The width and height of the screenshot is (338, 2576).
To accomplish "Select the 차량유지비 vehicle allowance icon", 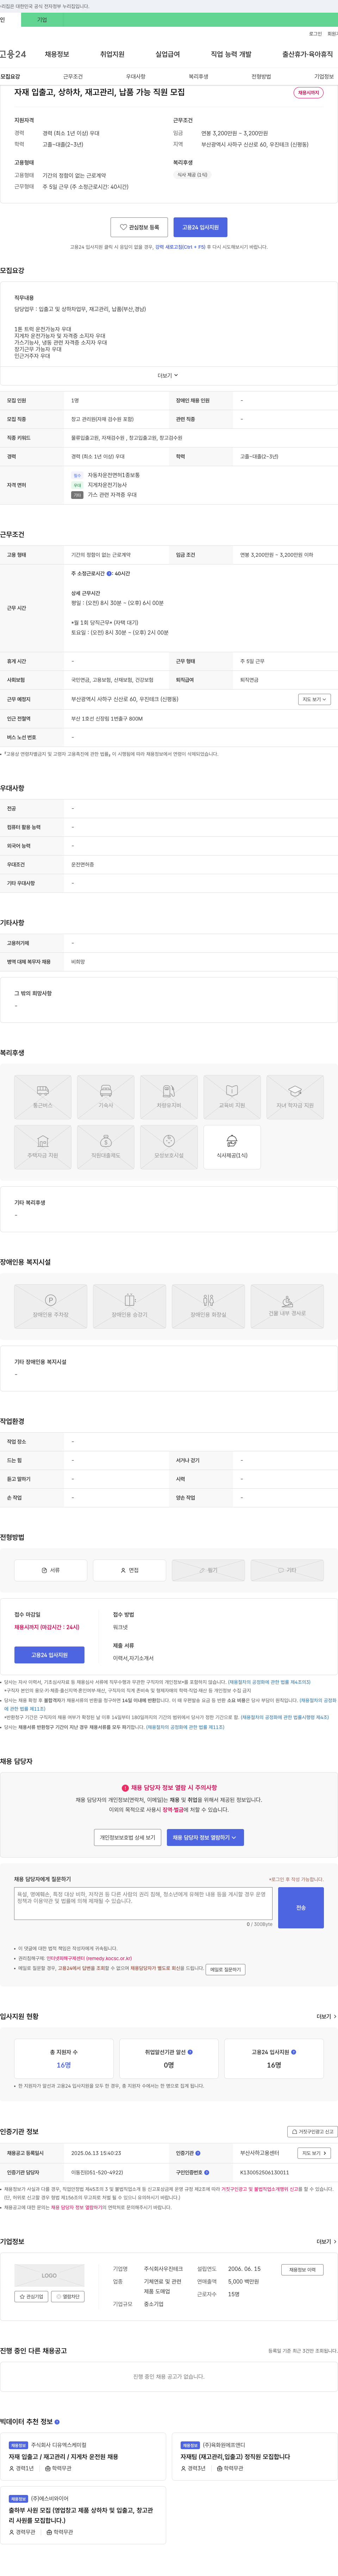I will [169, 1096].
